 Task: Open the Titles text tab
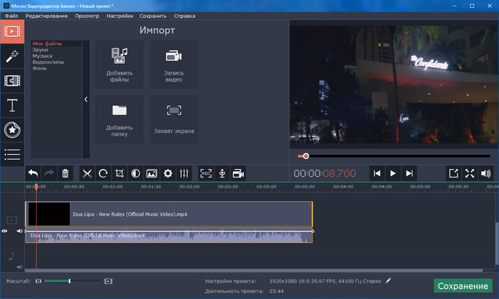[12, 105]
